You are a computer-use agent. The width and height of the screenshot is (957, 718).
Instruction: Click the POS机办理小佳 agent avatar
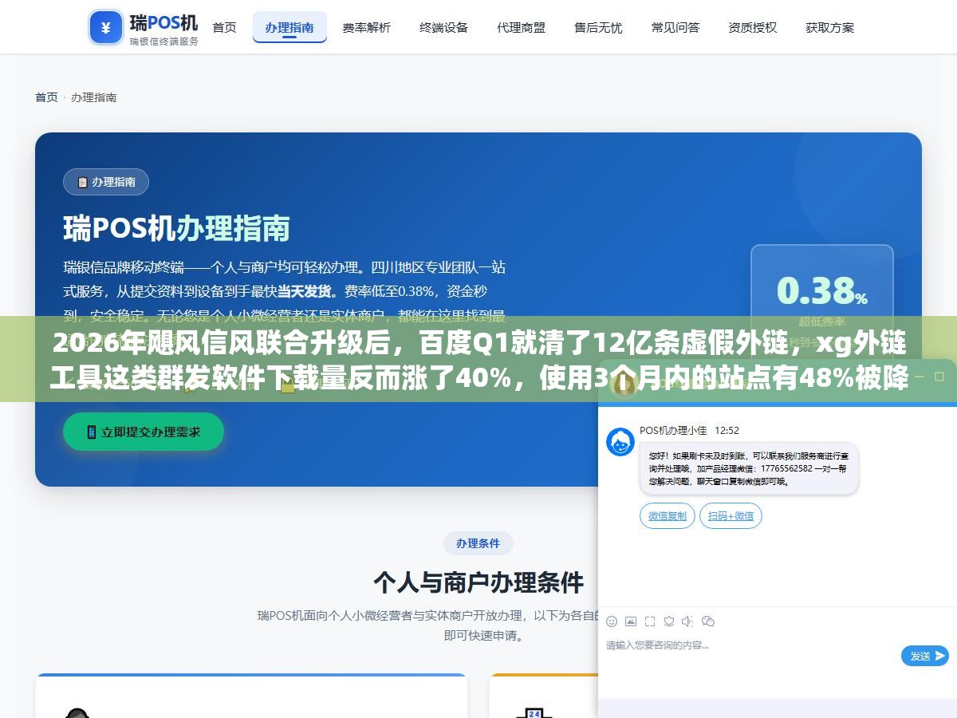tap(620, 442)
